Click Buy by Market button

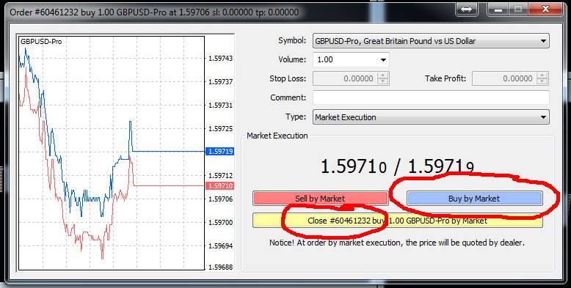click(475, 199)
